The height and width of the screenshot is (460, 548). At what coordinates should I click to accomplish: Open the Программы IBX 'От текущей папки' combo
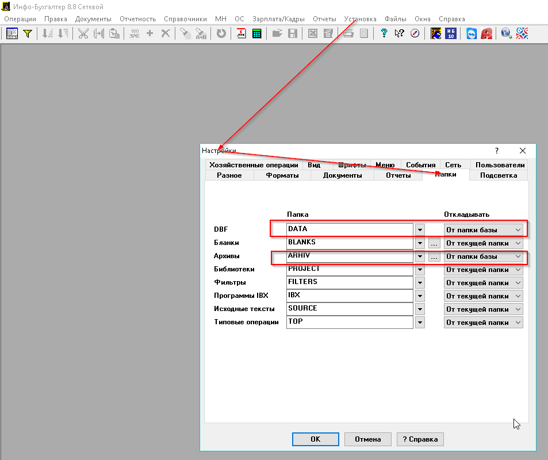click(484, 297)
